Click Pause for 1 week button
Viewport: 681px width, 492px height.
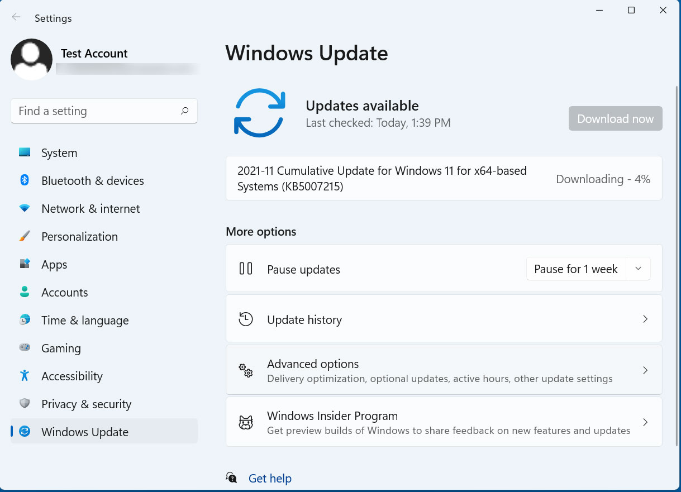click(576, 269)
